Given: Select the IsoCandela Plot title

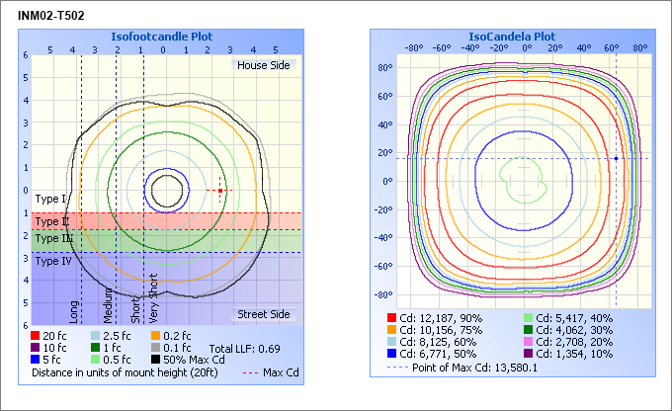Looking at the screenshot, I should (512, 35).
